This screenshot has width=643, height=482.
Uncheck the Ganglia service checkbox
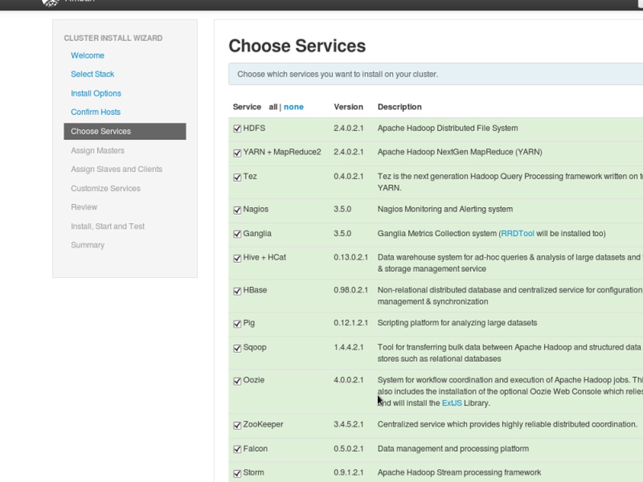237,234
